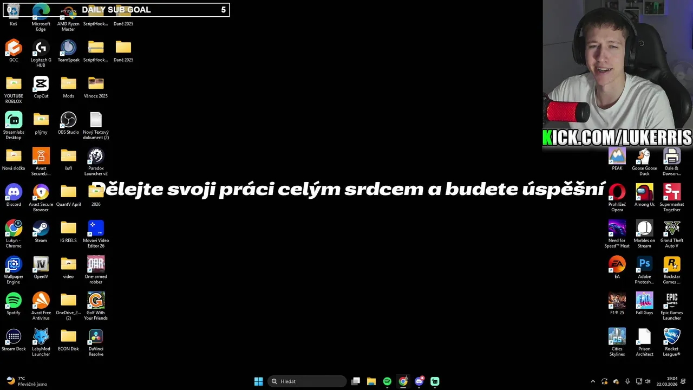Viewport: 693px width, 390px height.
Task: Open the OBS Studio shortcut
Action: click(68, 123)
